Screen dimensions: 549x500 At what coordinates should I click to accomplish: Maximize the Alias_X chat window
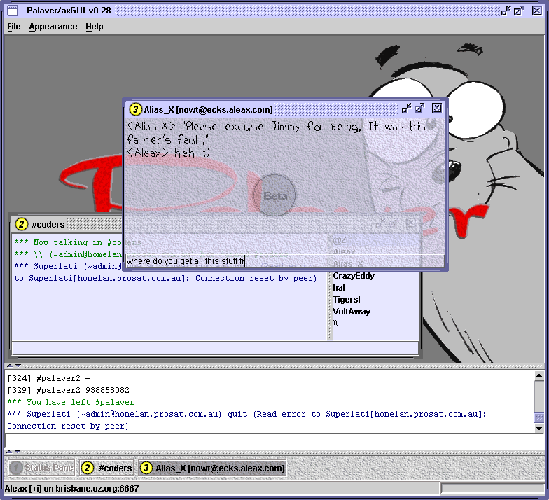(x=419, y=108)
